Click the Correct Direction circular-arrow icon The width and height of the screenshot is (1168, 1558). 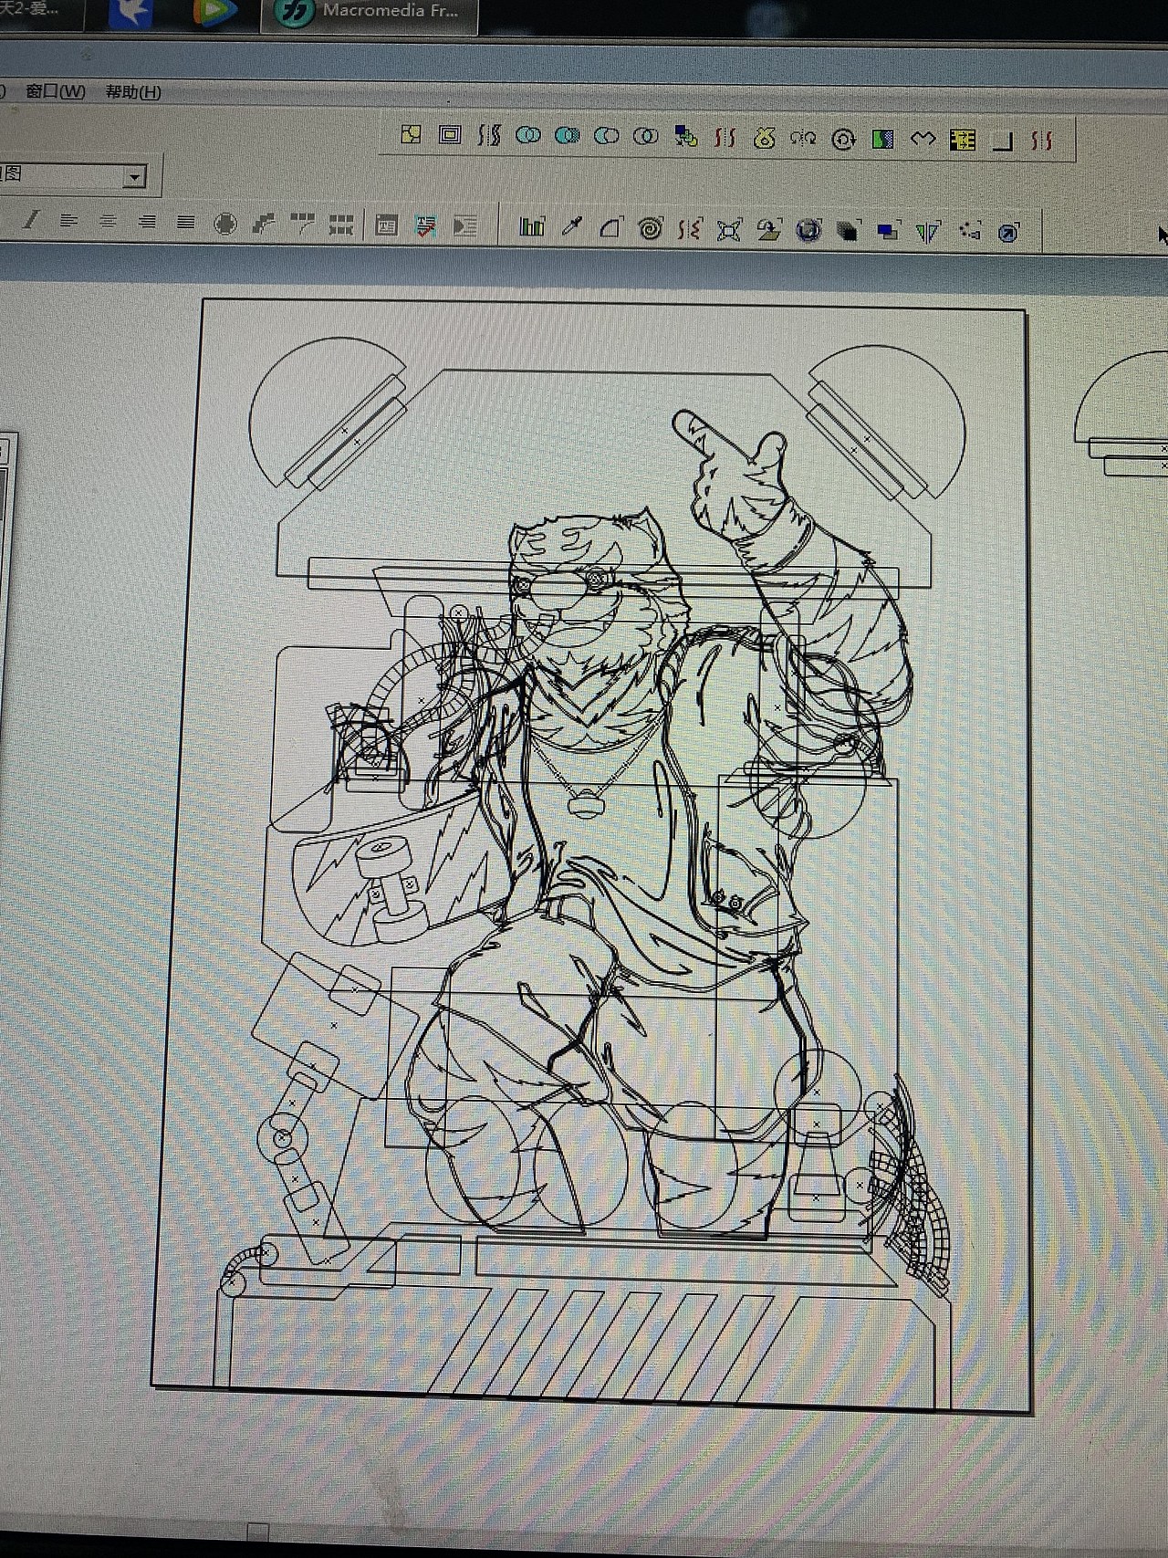pos(844,140)
